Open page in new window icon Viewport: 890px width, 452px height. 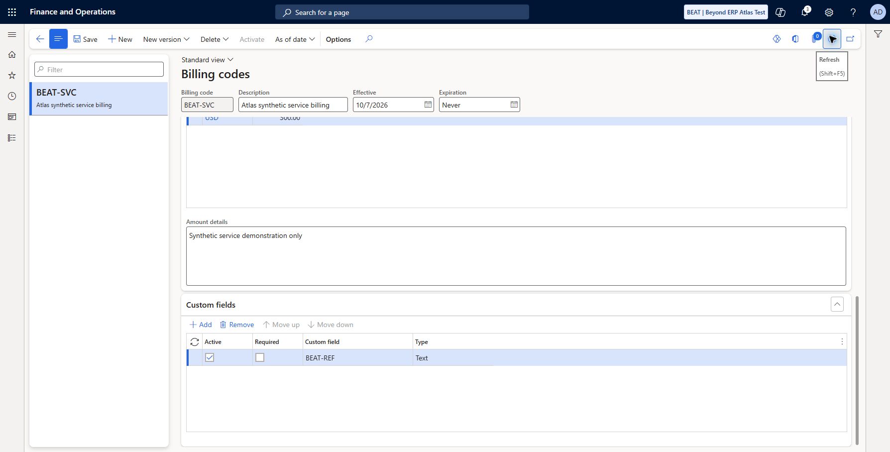(x=850, y=39)
